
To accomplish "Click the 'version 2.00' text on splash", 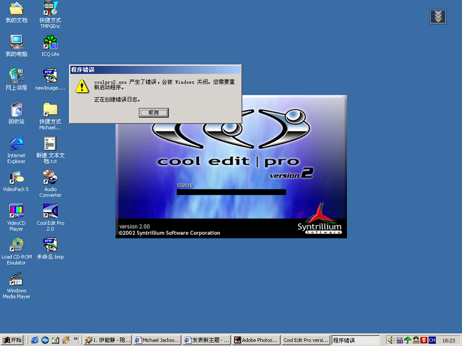I will coord(135,226).
